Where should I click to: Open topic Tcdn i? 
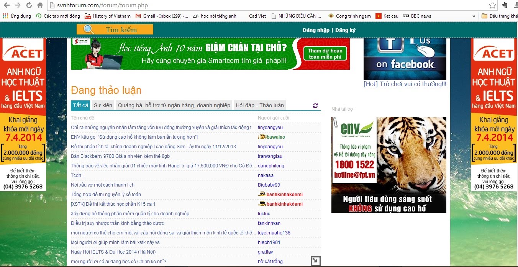[77, 175]
